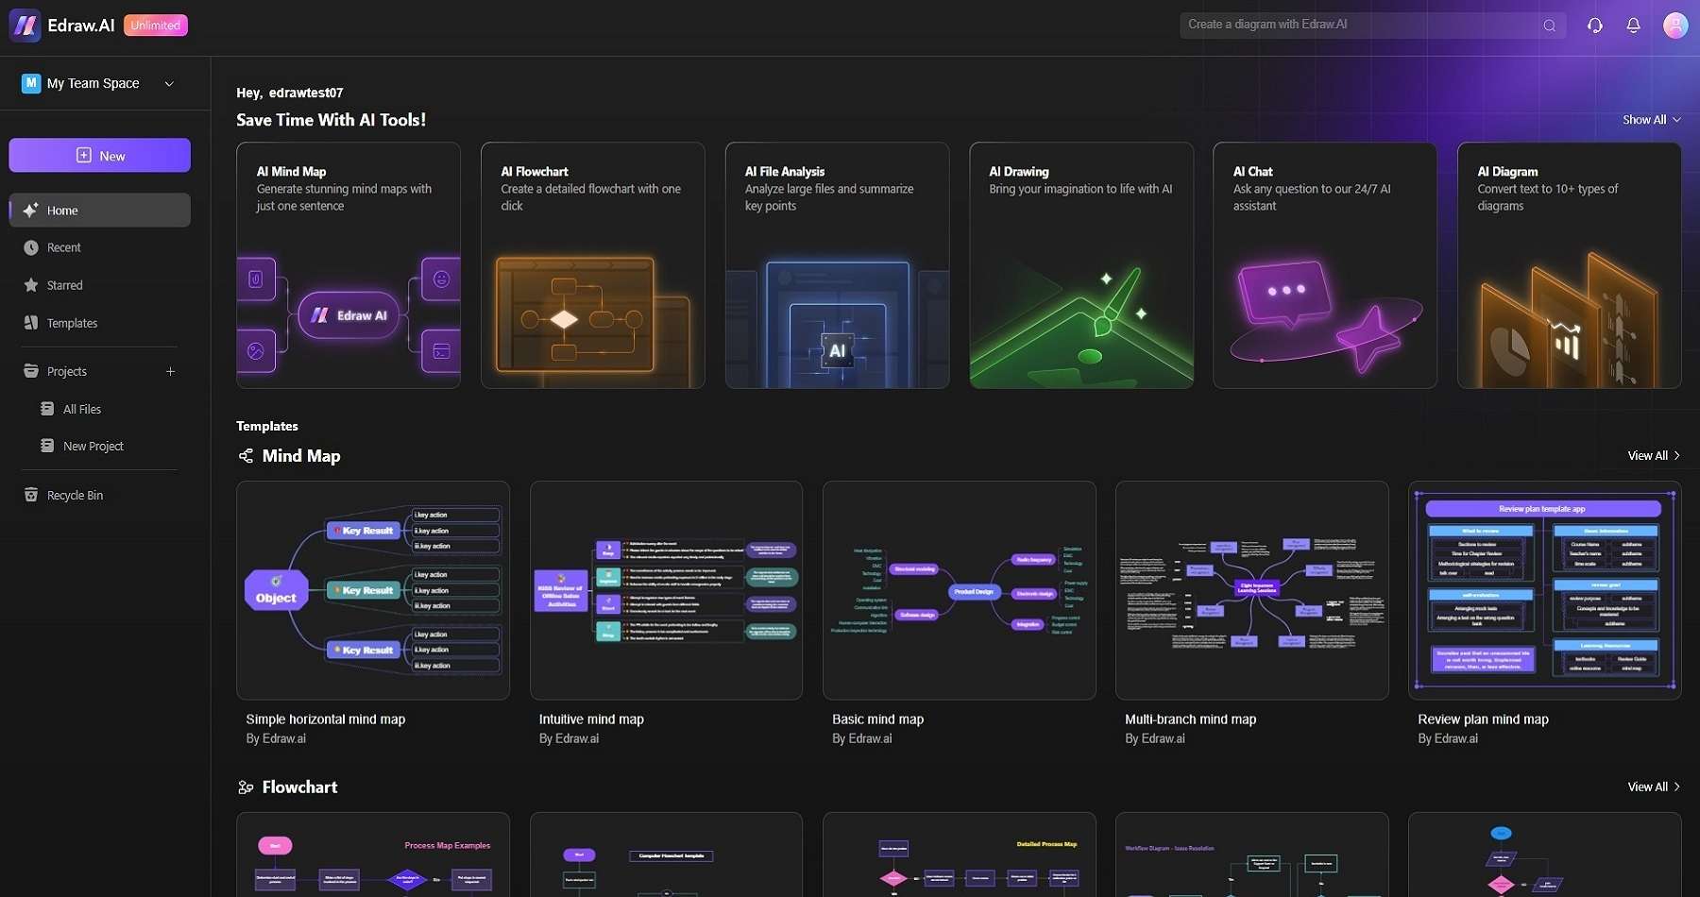
Task: Click the Templates sidebar icon
Action: (x=31, y=323)
